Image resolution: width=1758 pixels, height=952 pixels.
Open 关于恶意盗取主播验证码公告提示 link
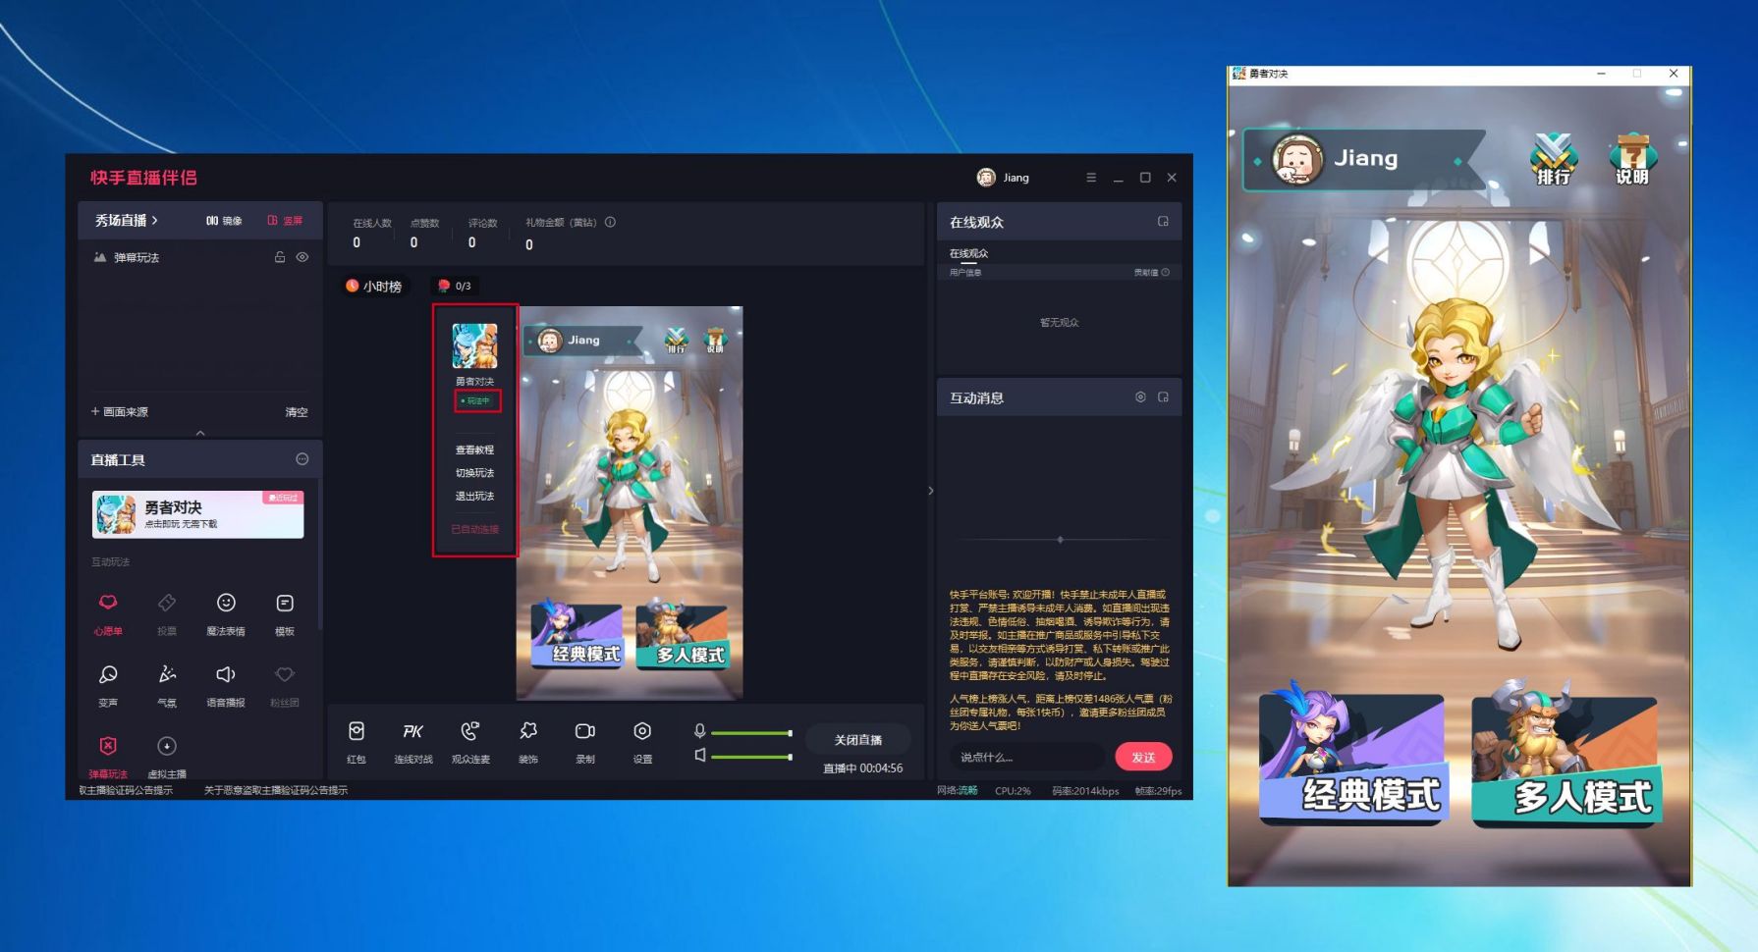pyautogui.click(x=276, y=790)
